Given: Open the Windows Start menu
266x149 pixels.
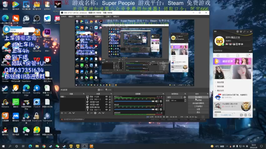Looking at the screenshot, I should tap(3, 146).
